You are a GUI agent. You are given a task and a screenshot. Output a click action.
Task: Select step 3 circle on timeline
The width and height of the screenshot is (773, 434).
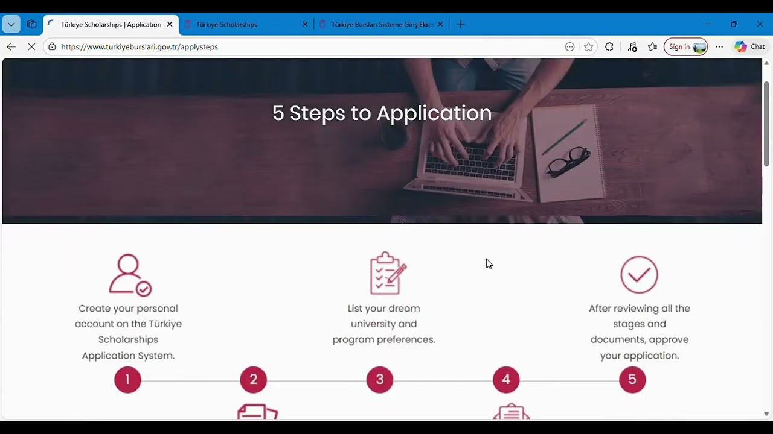point(380,380)
